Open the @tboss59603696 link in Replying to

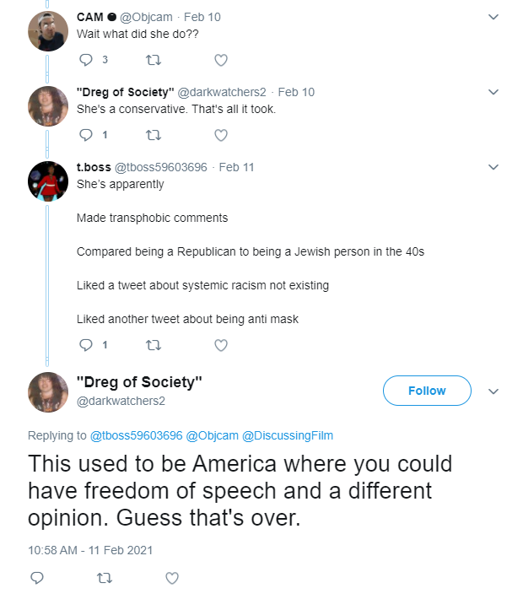[x=137, y=435]
